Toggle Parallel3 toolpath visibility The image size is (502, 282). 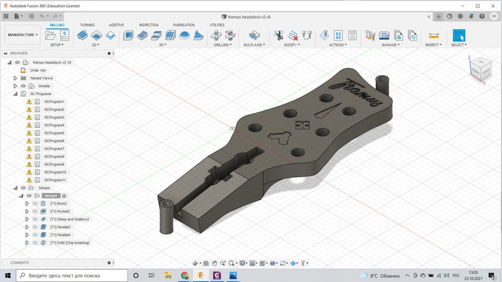[x=35, y=227]
